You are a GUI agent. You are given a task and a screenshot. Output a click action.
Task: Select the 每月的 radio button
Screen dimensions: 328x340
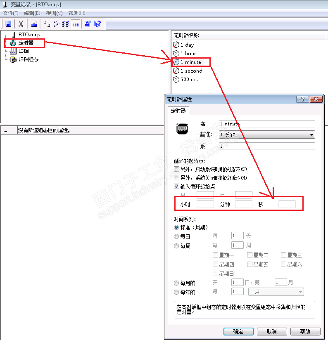(x=176, y=283)
